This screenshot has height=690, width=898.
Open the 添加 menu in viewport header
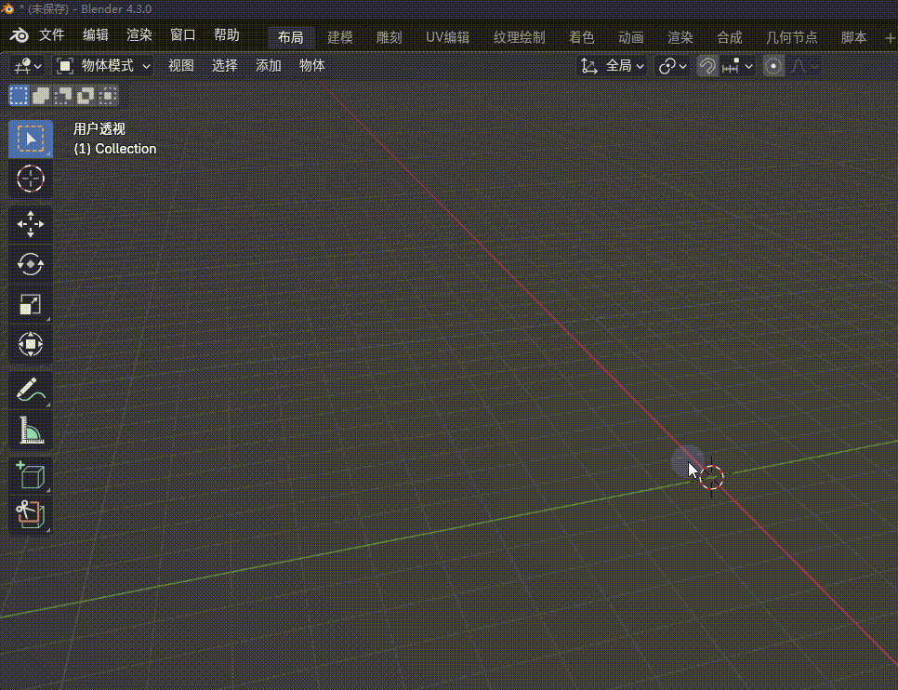[x=269, y=66]
